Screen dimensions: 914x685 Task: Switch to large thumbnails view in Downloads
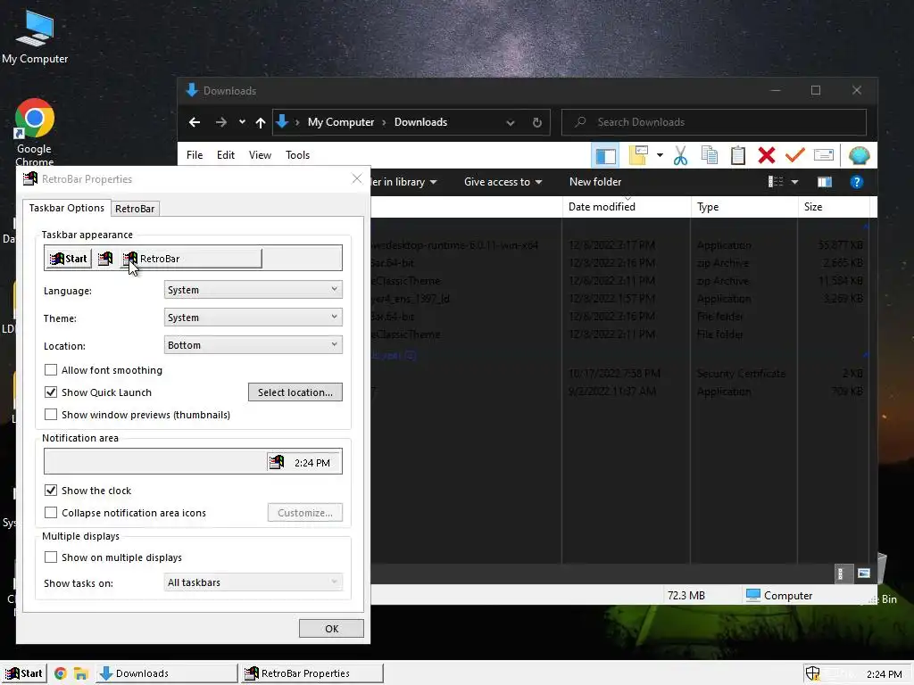864,574
